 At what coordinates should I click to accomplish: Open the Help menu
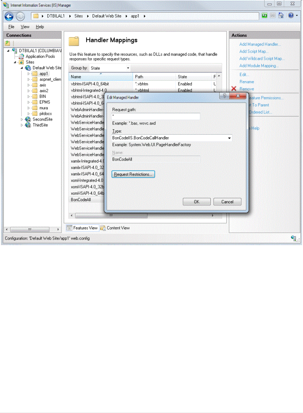[40, 27]
